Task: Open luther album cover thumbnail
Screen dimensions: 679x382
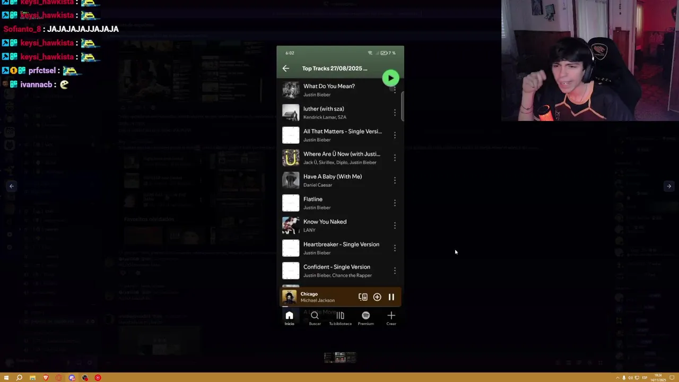Action: [x=291, y=112]
